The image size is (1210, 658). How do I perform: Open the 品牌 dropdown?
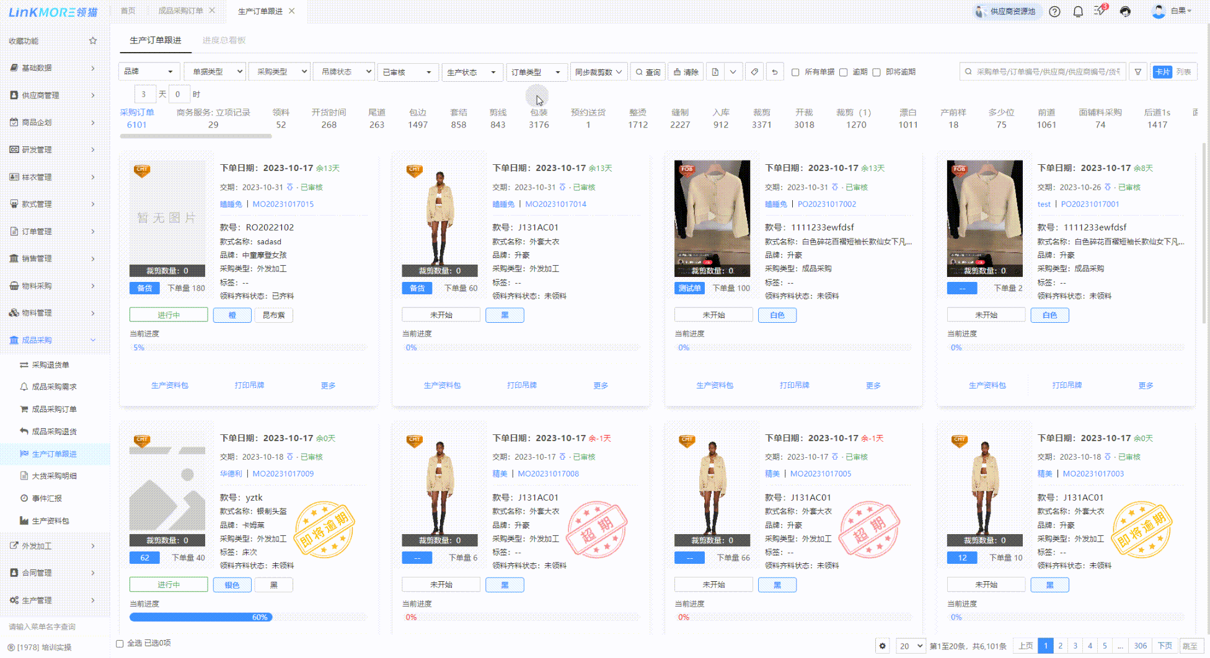click(149, 72)
